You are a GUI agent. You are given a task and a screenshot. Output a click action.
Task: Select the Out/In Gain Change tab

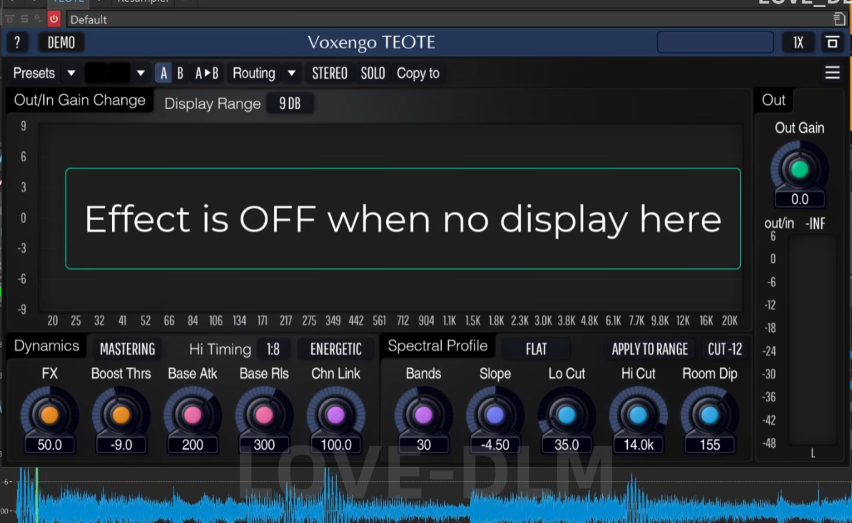pyautogui.click(x=80, y=100)
